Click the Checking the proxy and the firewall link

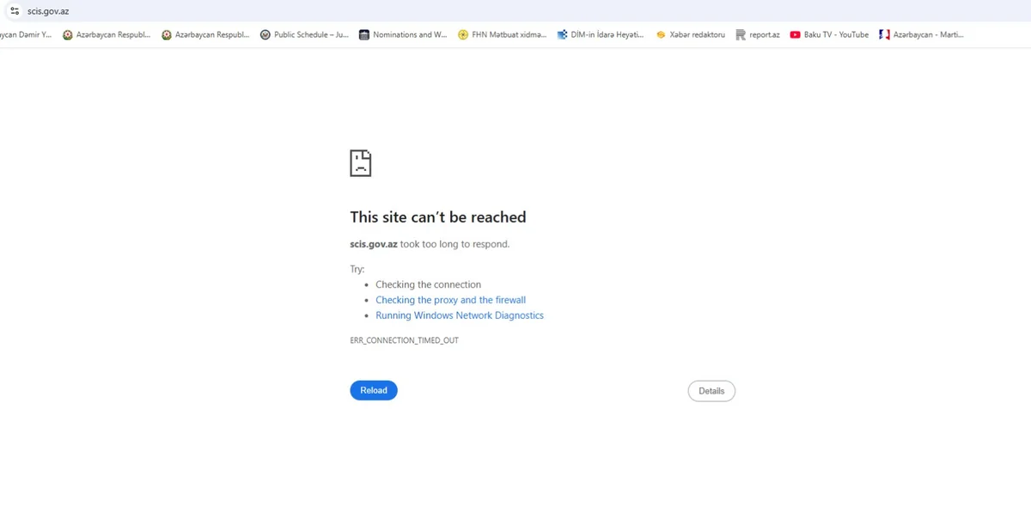(x=450, y=300)
